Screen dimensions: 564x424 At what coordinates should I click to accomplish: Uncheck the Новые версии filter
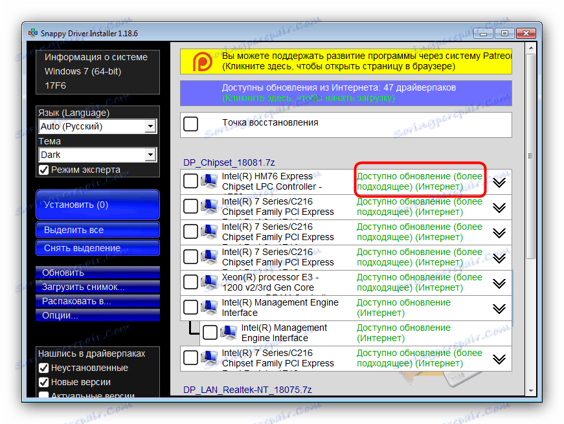click(44, 381)
